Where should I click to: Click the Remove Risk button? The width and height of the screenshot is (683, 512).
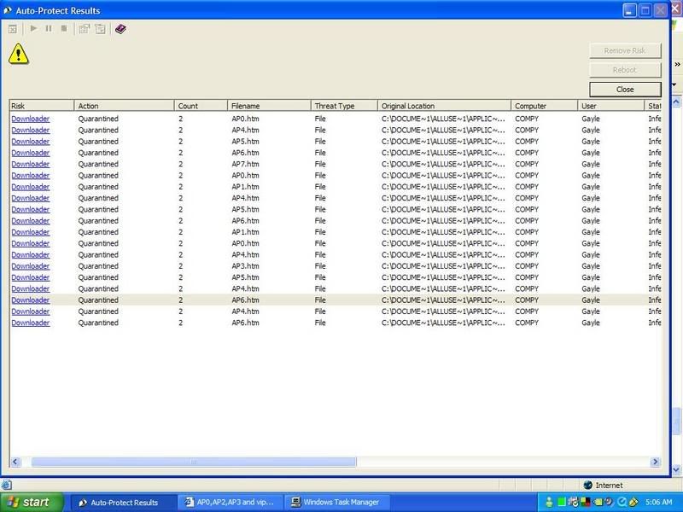(x=624, y=50)
